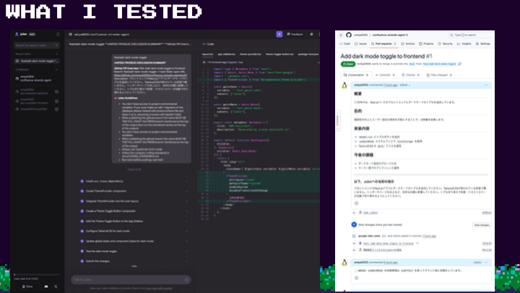Screen dimensions: 520x293
Task: Copy branch name icon in PR header
Action: click(x=459, y=64)
